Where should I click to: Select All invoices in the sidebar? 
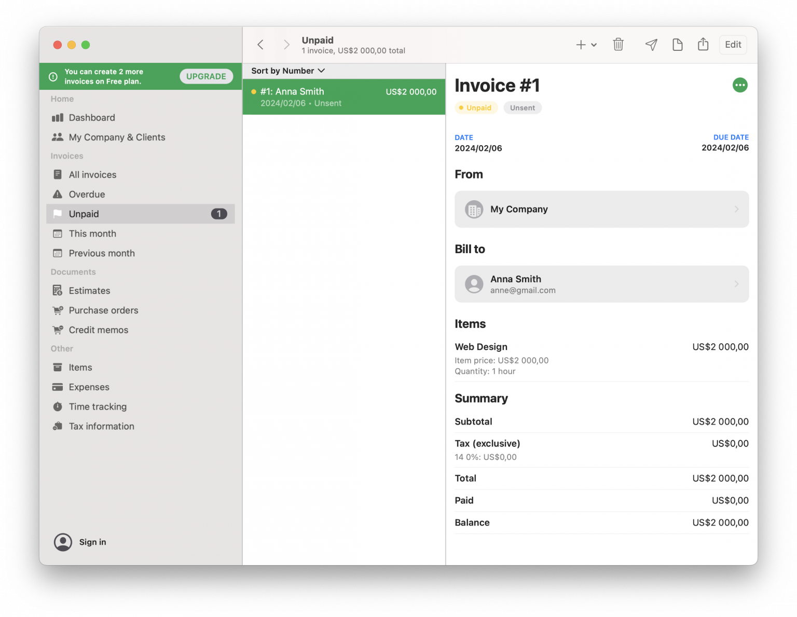pos(92,174)
